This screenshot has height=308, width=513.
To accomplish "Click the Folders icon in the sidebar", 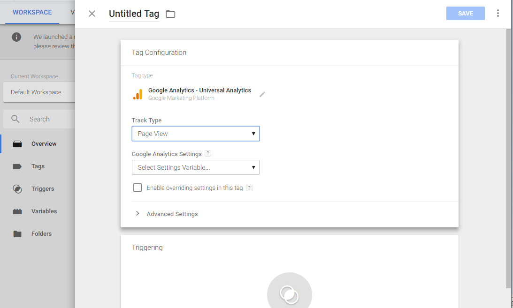I will pos(17,234).
